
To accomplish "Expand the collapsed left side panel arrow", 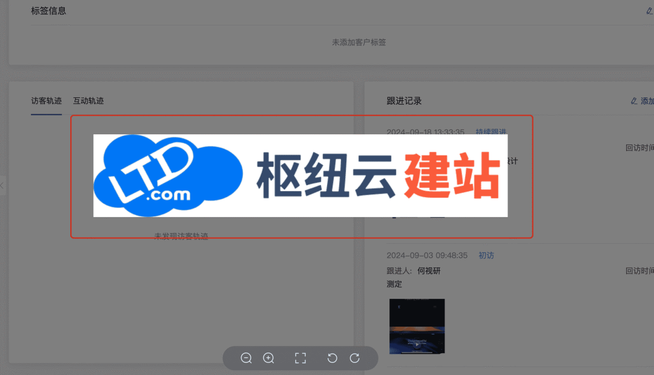I will [x=2, y=186].
